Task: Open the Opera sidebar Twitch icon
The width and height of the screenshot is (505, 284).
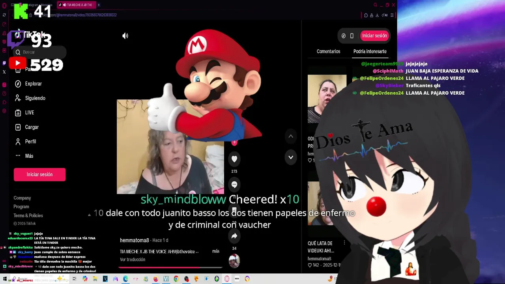Action: tap(4, 63)
